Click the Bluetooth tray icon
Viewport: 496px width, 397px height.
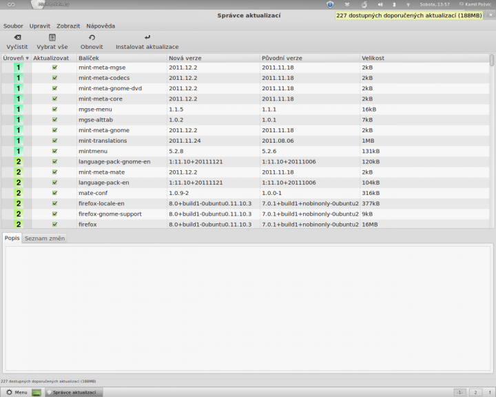pyautogui.click(x=394, y=4)
